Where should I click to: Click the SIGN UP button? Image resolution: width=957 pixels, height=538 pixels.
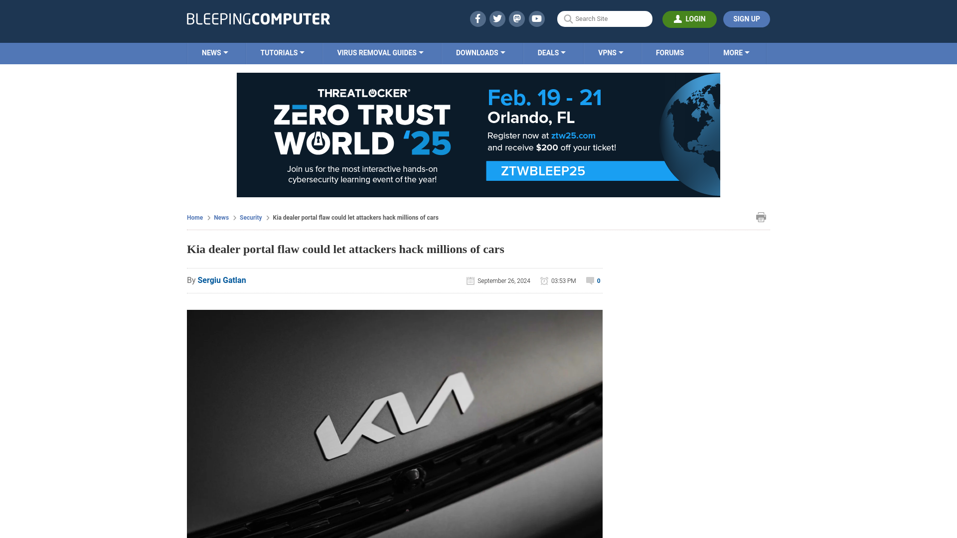point(747,18)
